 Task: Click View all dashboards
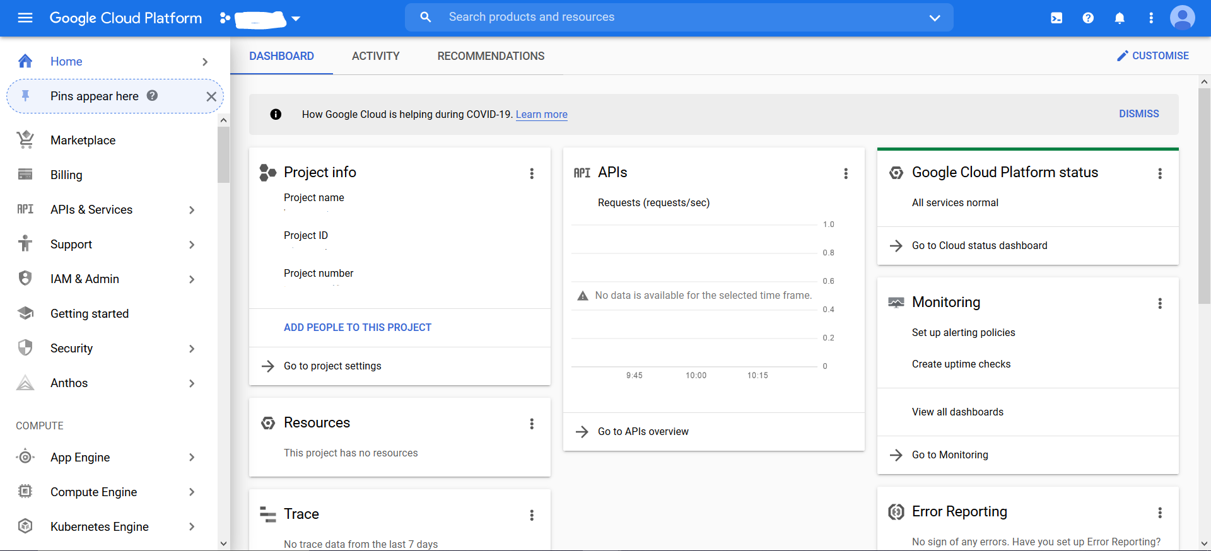pyautogui.click(x=957, y=412)
